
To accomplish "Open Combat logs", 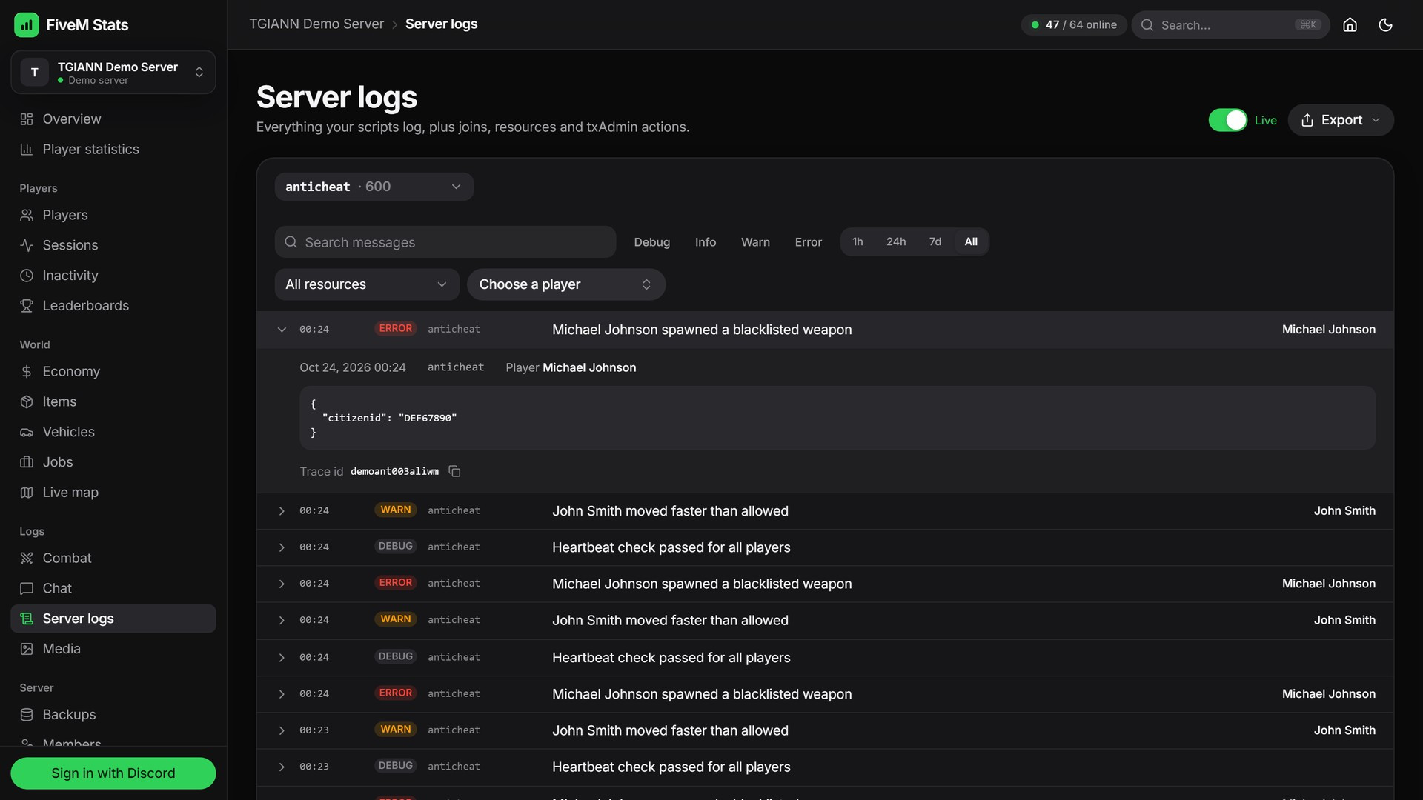I will pyautogui.click(x=113, y=558).
